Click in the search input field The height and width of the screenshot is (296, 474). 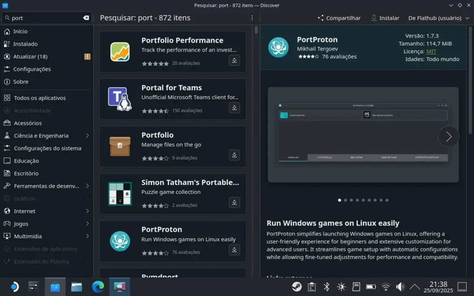45,18
